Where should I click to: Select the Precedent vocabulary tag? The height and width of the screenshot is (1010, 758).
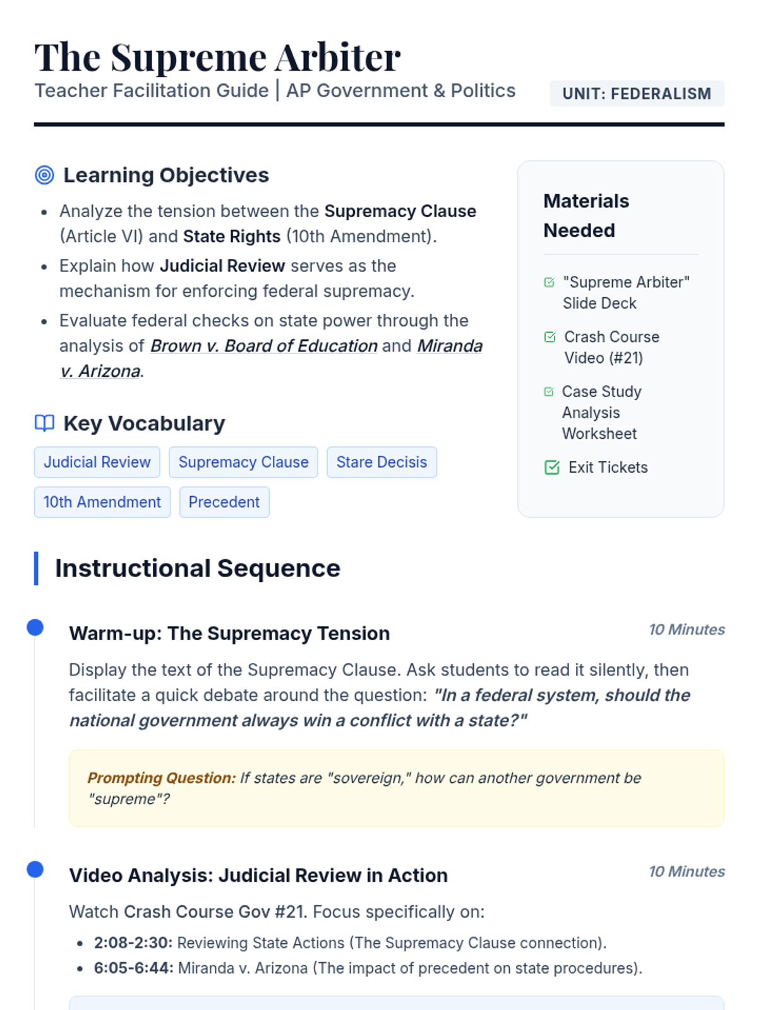tap(224, 502)
